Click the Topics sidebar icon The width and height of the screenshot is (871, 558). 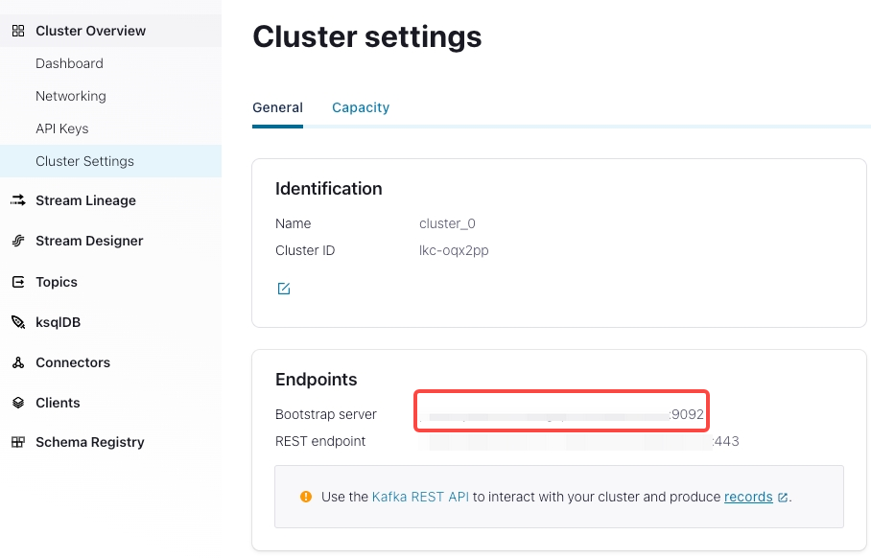tap(17, 282)
